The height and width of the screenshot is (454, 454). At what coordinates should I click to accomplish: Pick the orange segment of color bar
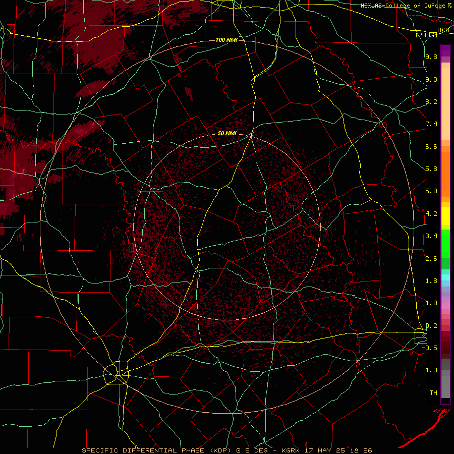pyautogui.click(x=445, y=175)
